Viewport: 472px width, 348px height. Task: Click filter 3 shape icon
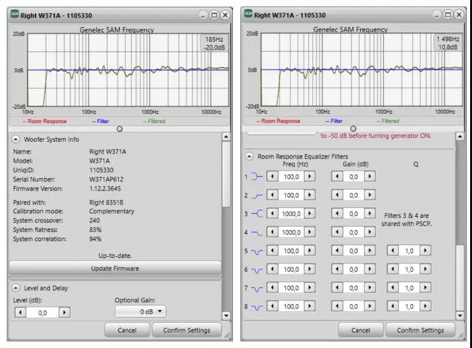257,214
